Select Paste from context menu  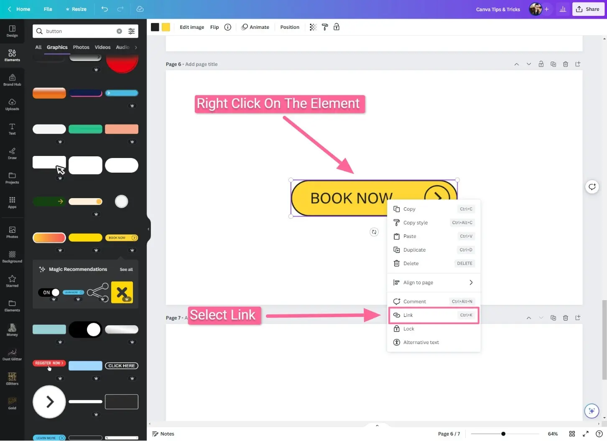pos(434,236)
